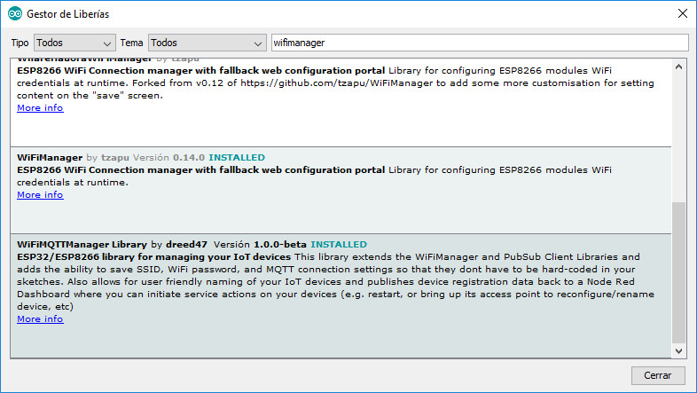697x393 pixels.
Task: Click the INSTALLED label on WiFiManager 0.14.0
Action: (237, 157)
